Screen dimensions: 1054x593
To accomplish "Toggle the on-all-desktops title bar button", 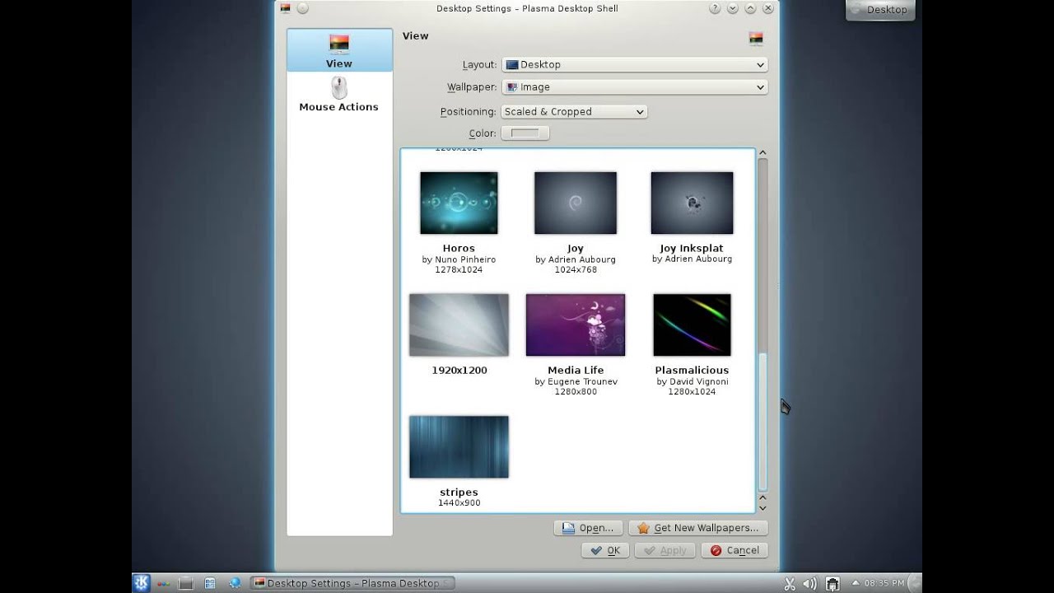I will (302, 8).
